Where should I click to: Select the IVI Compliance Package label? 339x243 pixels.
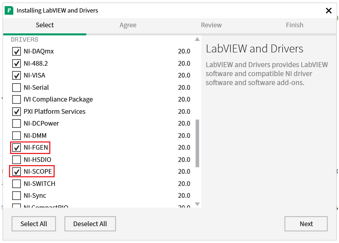[58, 99]
